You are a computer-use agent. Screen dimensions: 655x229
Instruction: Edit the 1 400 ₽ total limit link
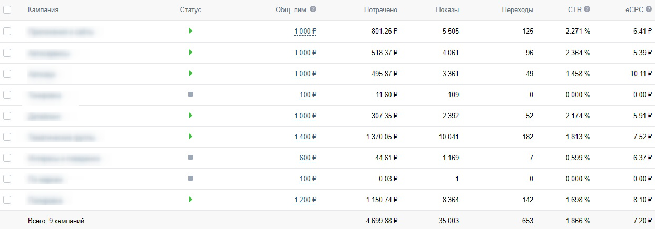pos(305,137)
